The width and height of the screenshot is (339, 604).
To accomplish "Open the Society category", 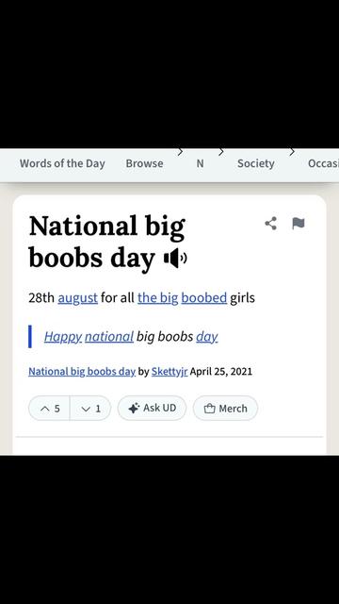I will (256, 163).
